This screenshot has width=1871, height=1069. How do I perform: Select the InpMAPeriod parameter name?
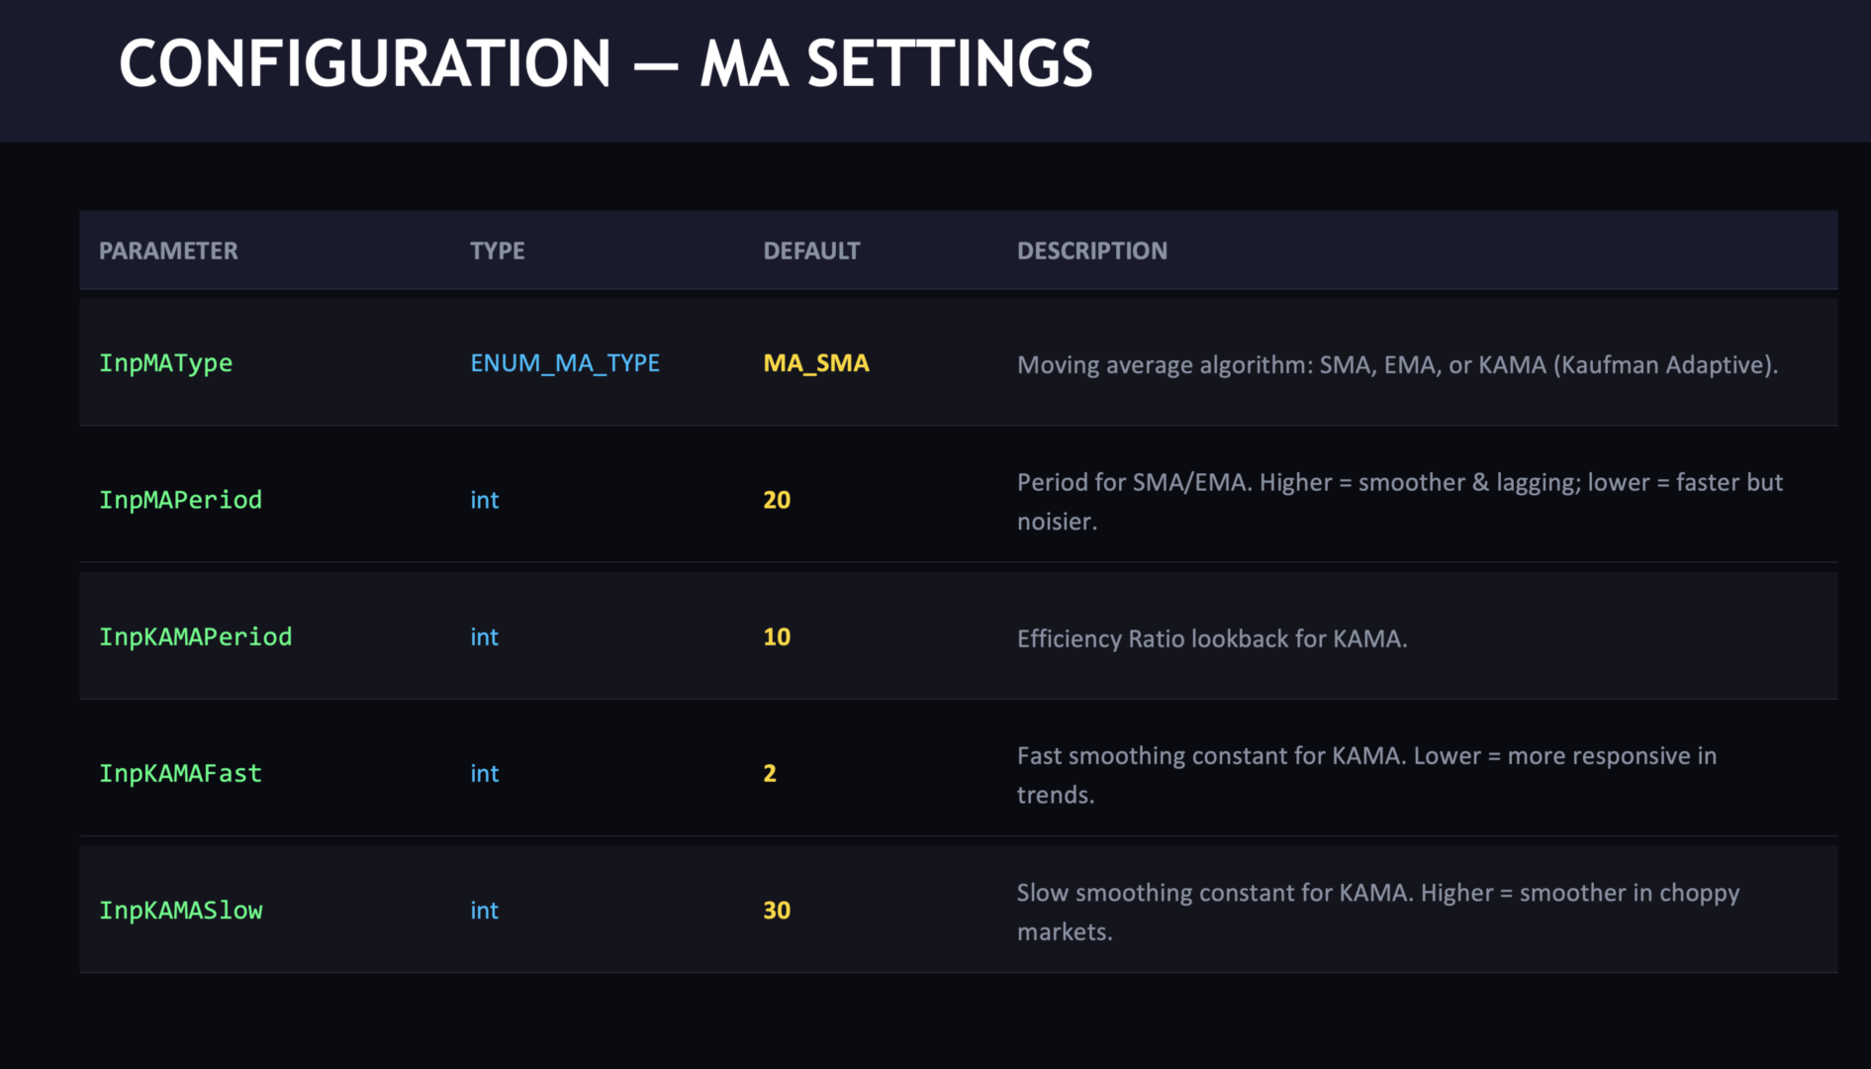pyautogui.click(x=180, y=500)
